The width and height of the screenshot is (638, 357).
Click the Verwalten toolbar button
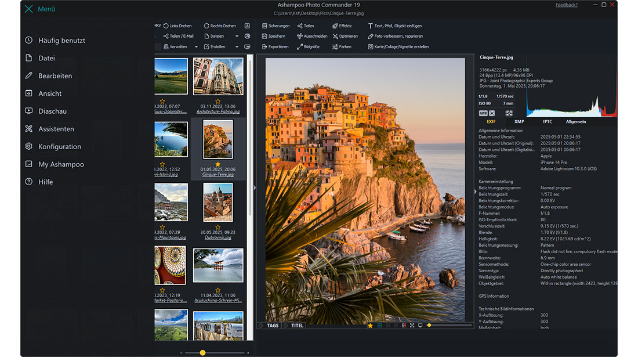175,47
